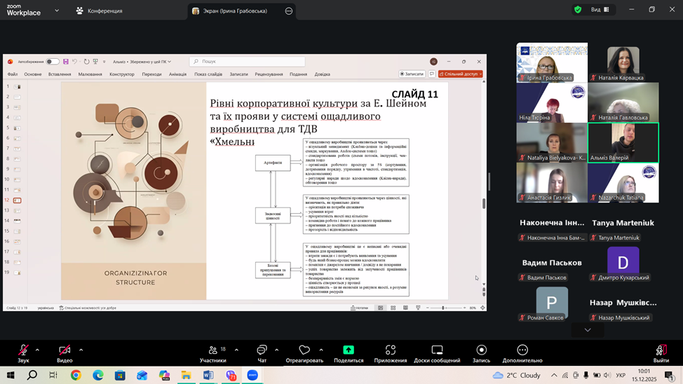683x384 pixels.
Task: Adjust the PowerPoint zoom slider
Action: (443, 308)
